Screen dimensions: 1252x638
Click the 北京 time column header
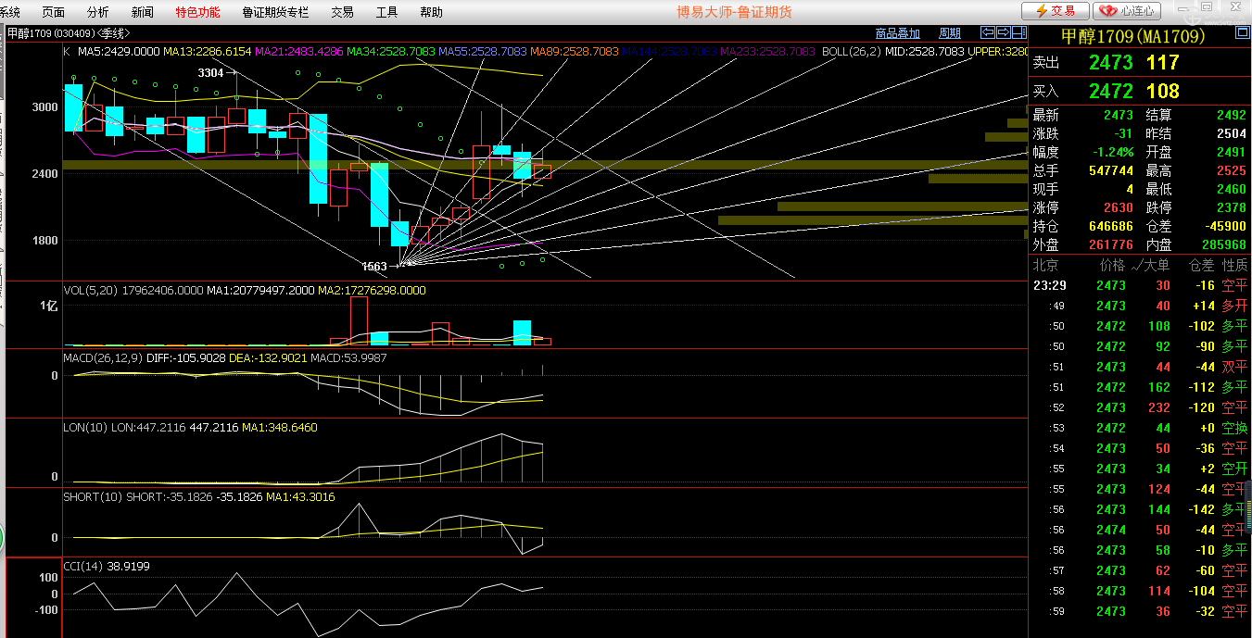tap(1045, 265)
